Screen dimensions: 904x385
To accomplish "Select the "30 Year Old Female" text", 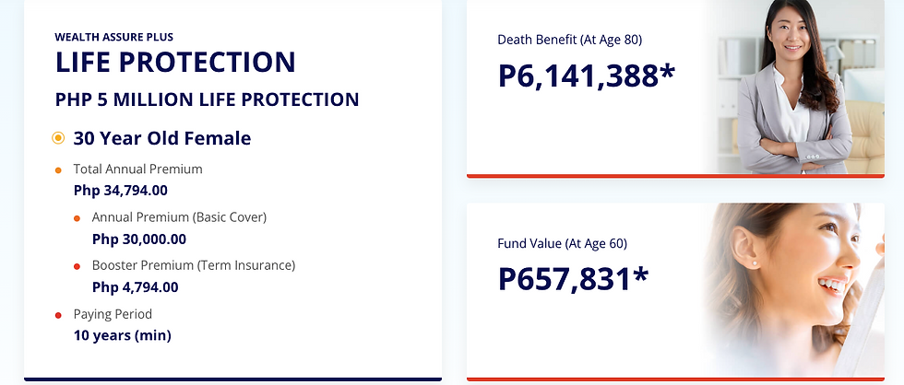I will (161, 138).
